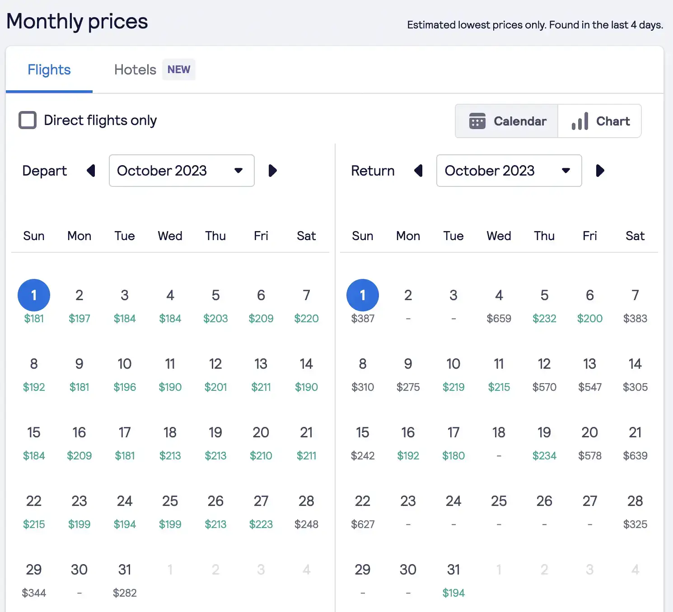Click the NEW badge beside Hotels

click(x=179, y=70)
